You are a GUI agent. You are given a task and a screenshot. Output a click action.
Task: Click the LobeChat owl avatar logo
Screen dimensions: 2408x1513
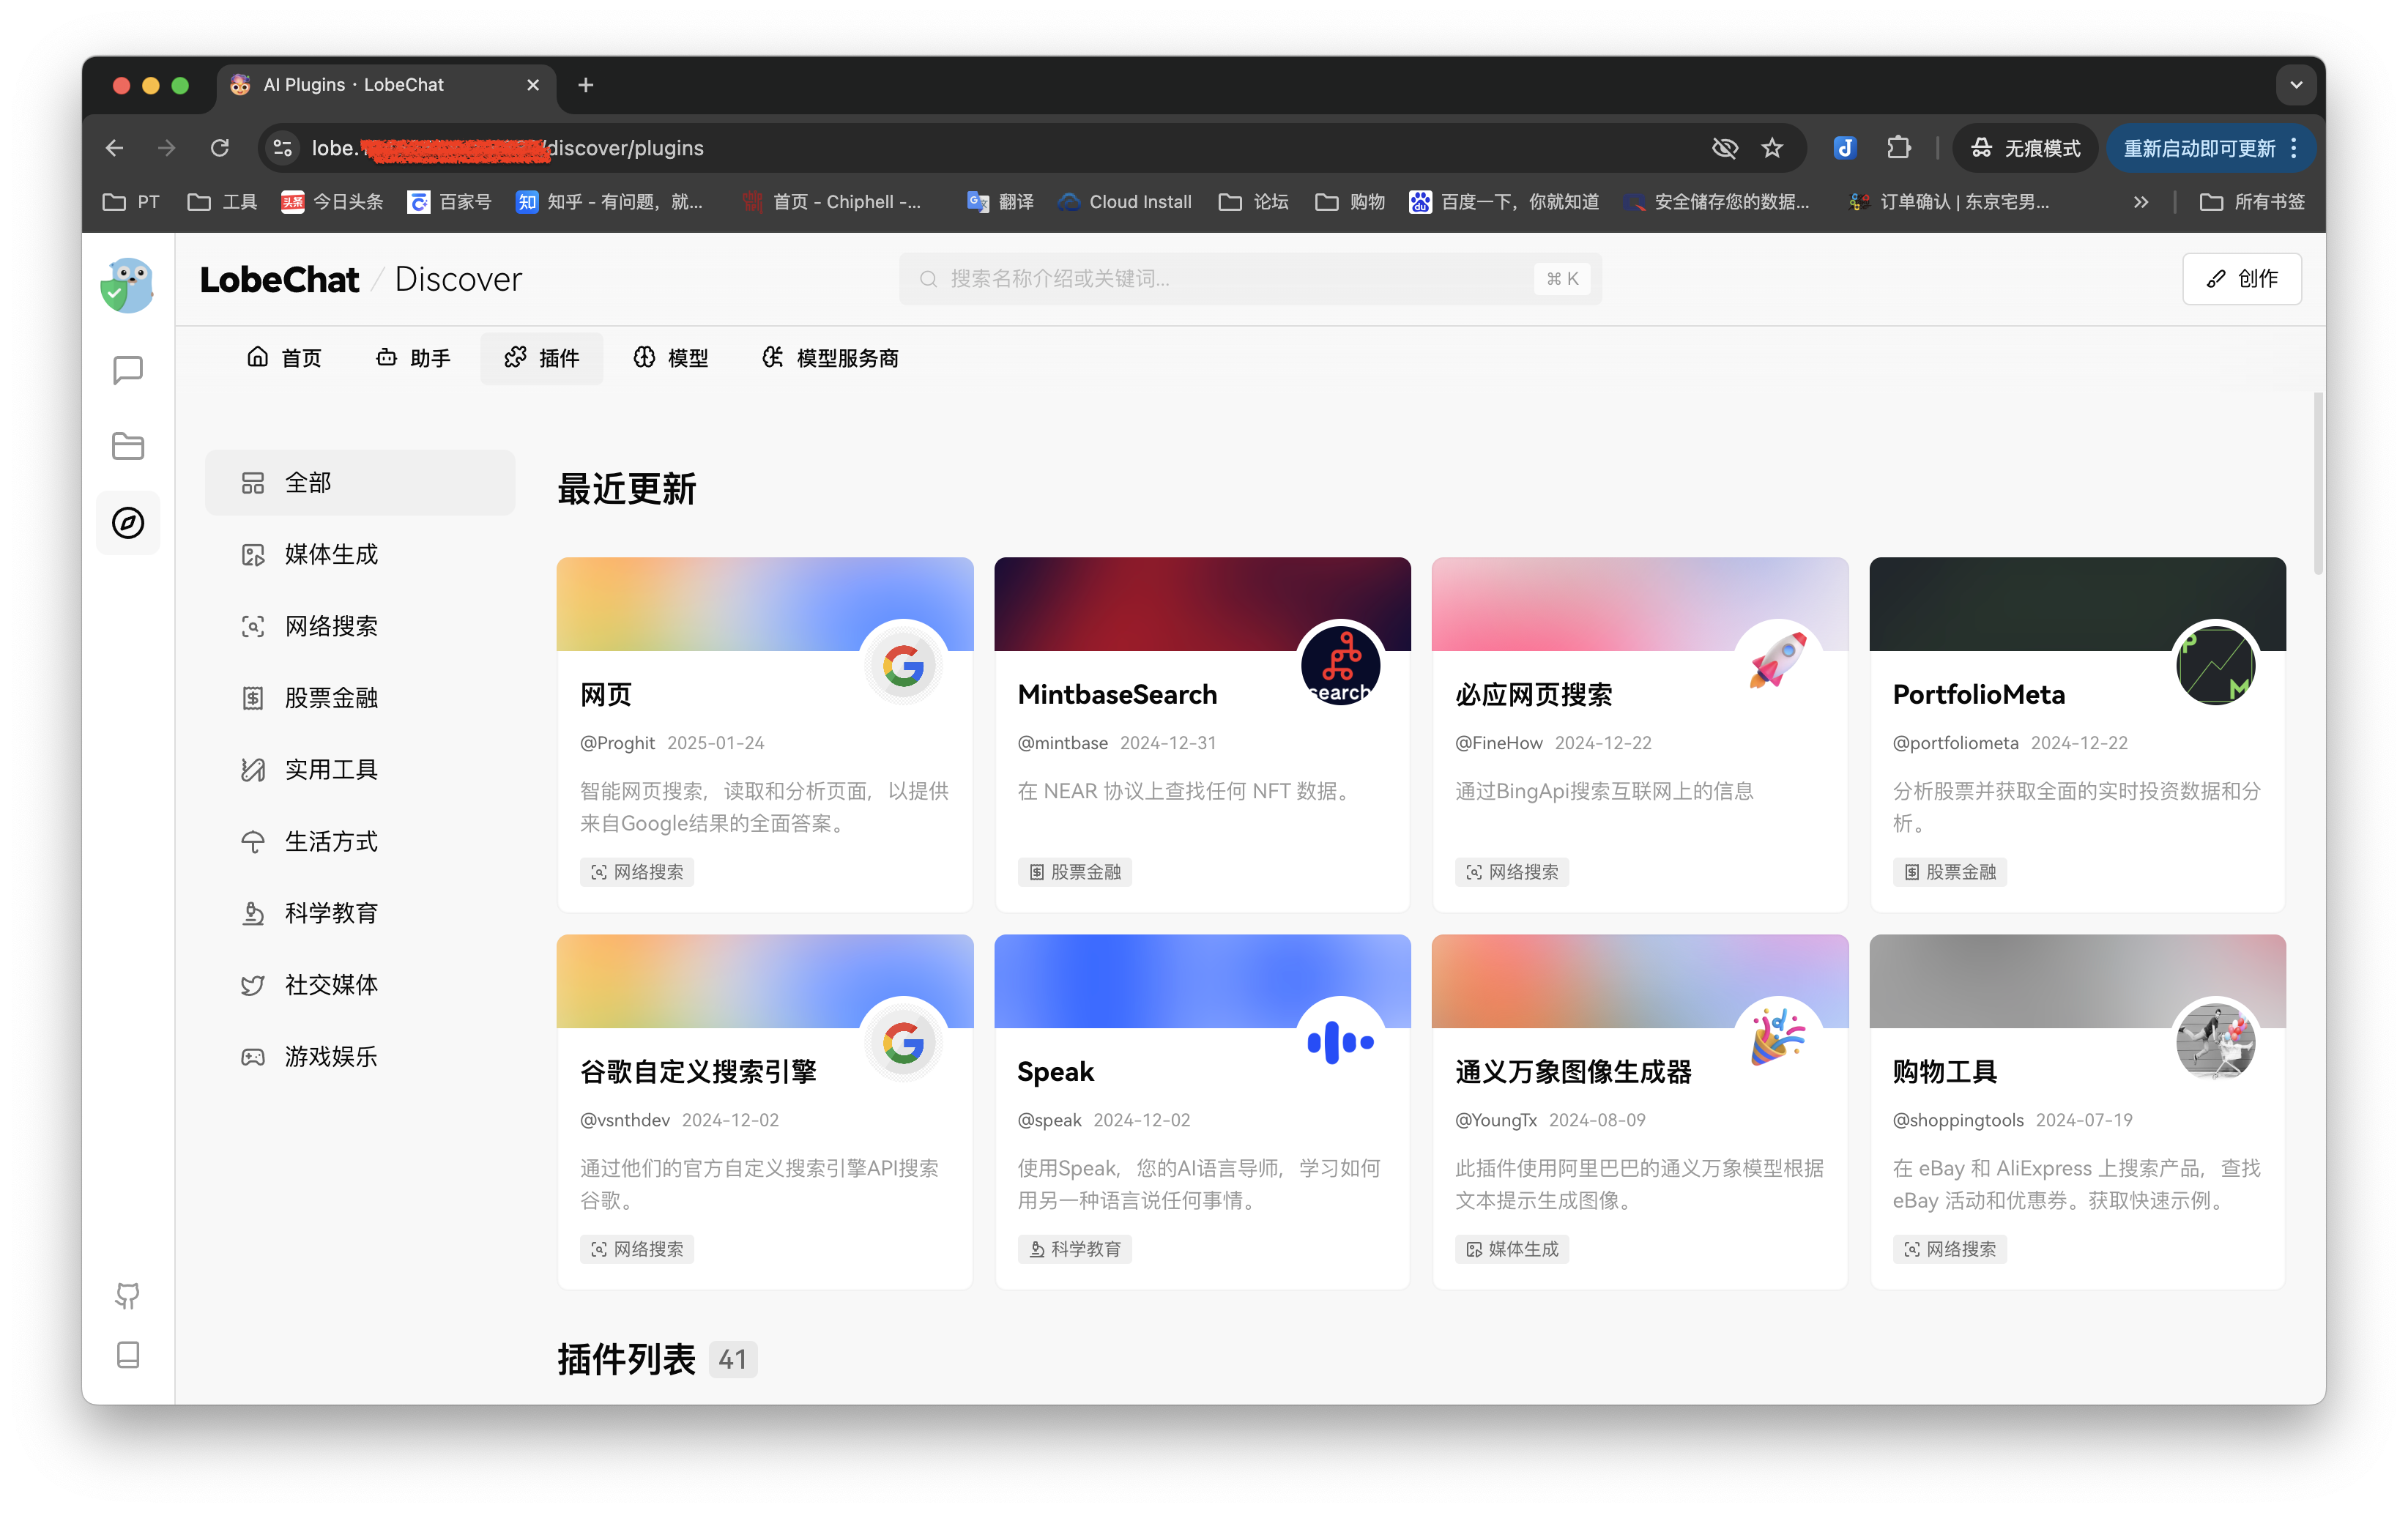click(127, 286)
